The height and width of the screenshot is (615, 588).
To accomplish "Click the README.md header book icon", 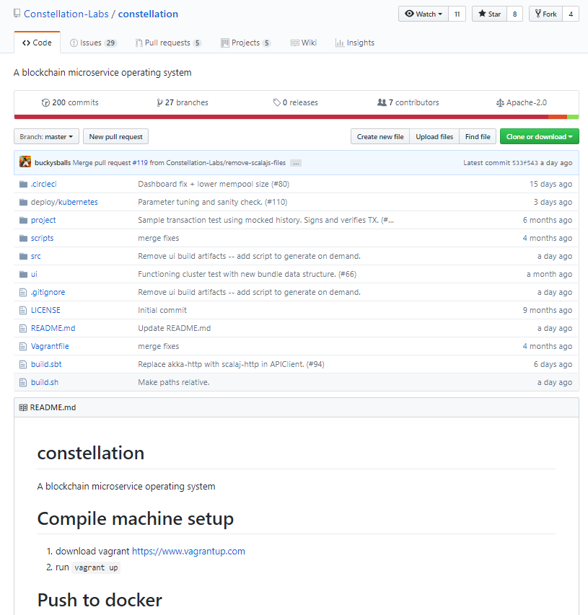I will coord(23,407).
